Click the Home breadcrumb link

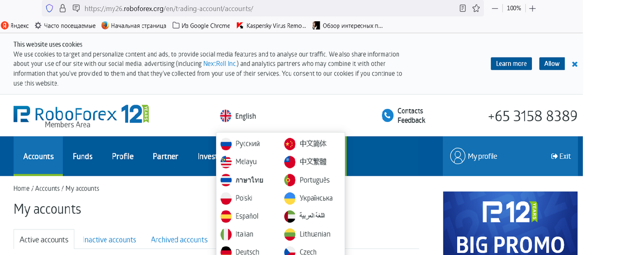coord(21,188)
